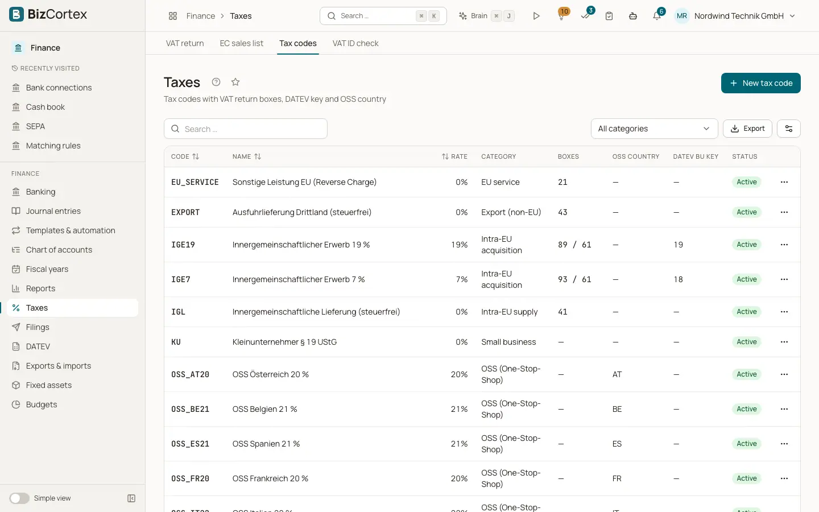Open Chart of accounts in sidebar
819x512 pixels.
[73, 250]
